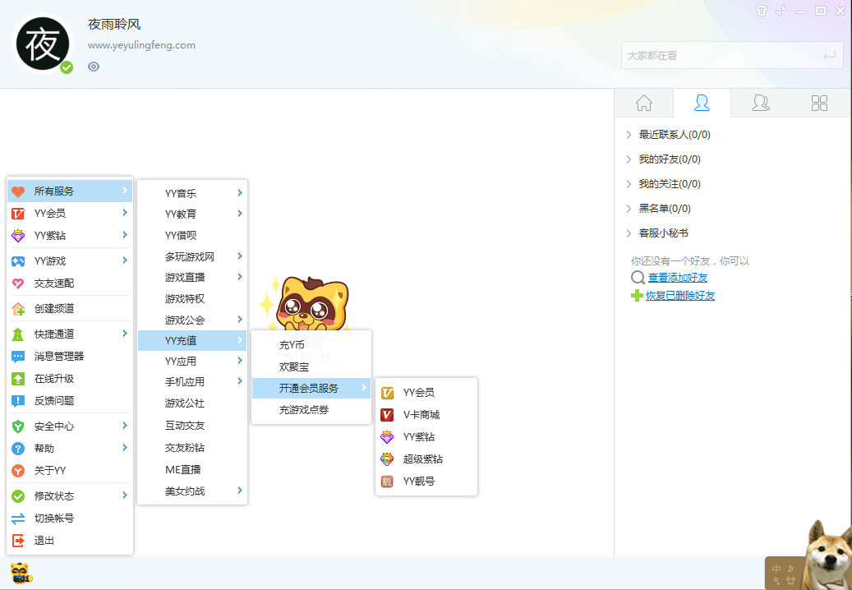Click the swap arrows icon for 切换帐号
Screen dimensions: 852x590
tap(18, 519)
